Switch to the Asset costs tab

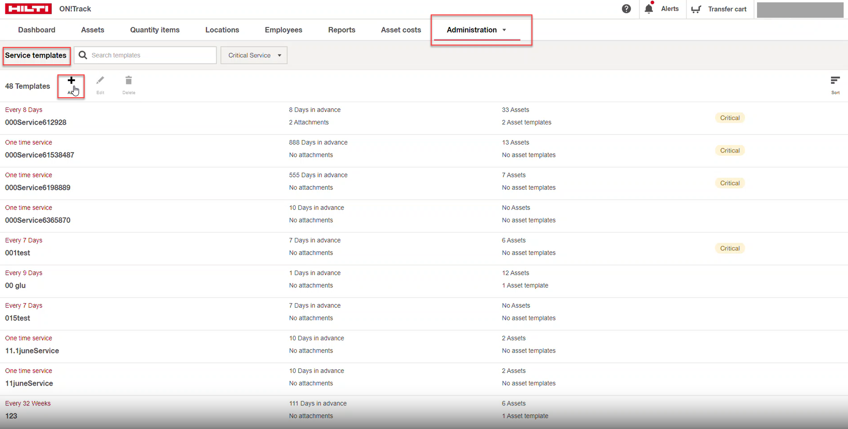[x=401, y=30]
